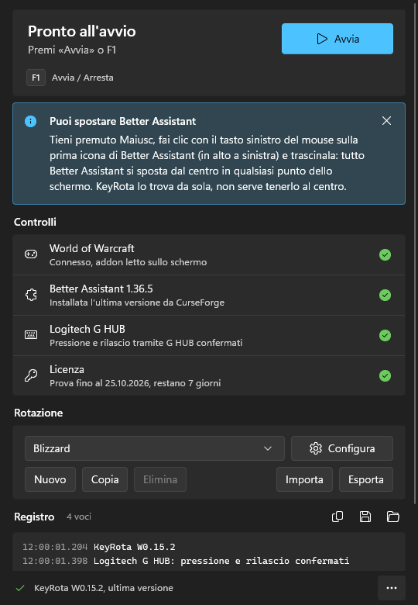
Task: Click the World of Warcraft gamepad icon
Action: click(31, 254)
